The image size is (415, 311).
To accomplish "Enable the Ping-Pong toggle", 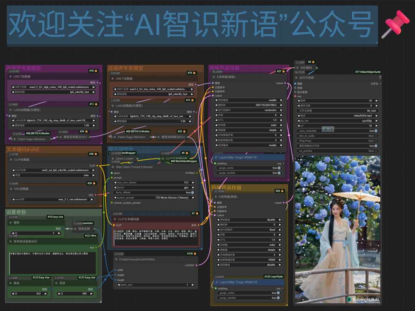I will [376, 141].
